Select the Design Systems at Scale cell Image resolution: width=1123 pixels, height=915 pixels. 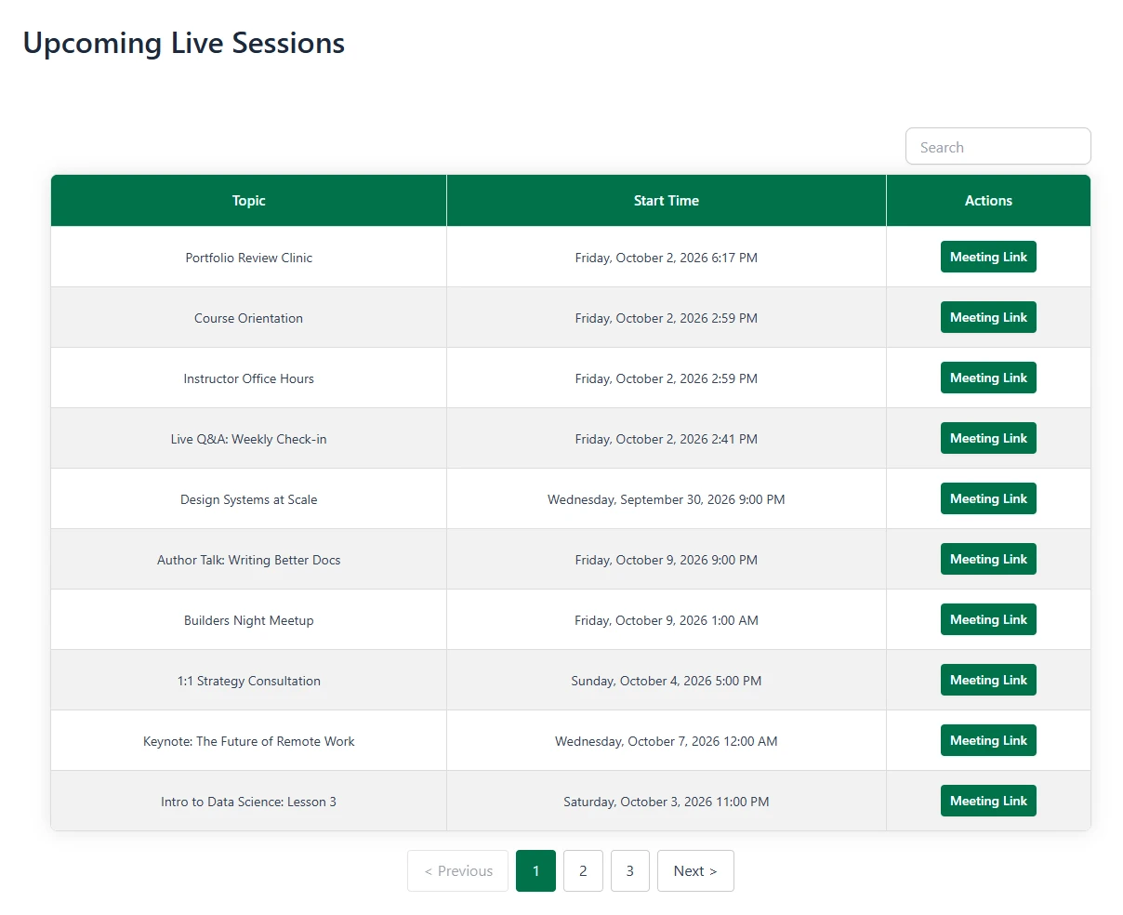248,499
